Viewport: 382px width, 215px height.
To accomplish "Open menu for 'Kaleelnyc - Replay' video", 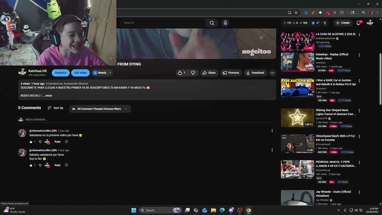I will pos(359,55).
